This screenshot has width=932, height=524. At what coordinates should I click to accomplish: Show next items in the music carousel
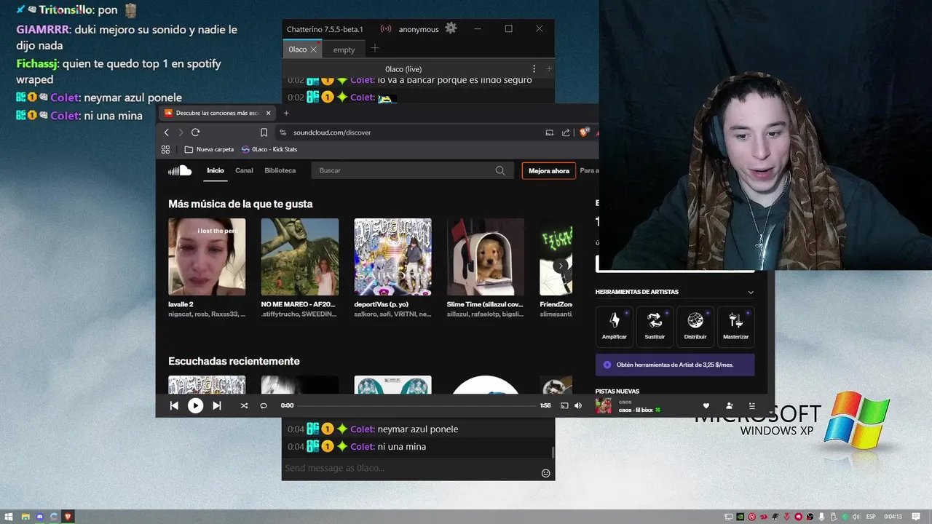click(x=561, y=266)
